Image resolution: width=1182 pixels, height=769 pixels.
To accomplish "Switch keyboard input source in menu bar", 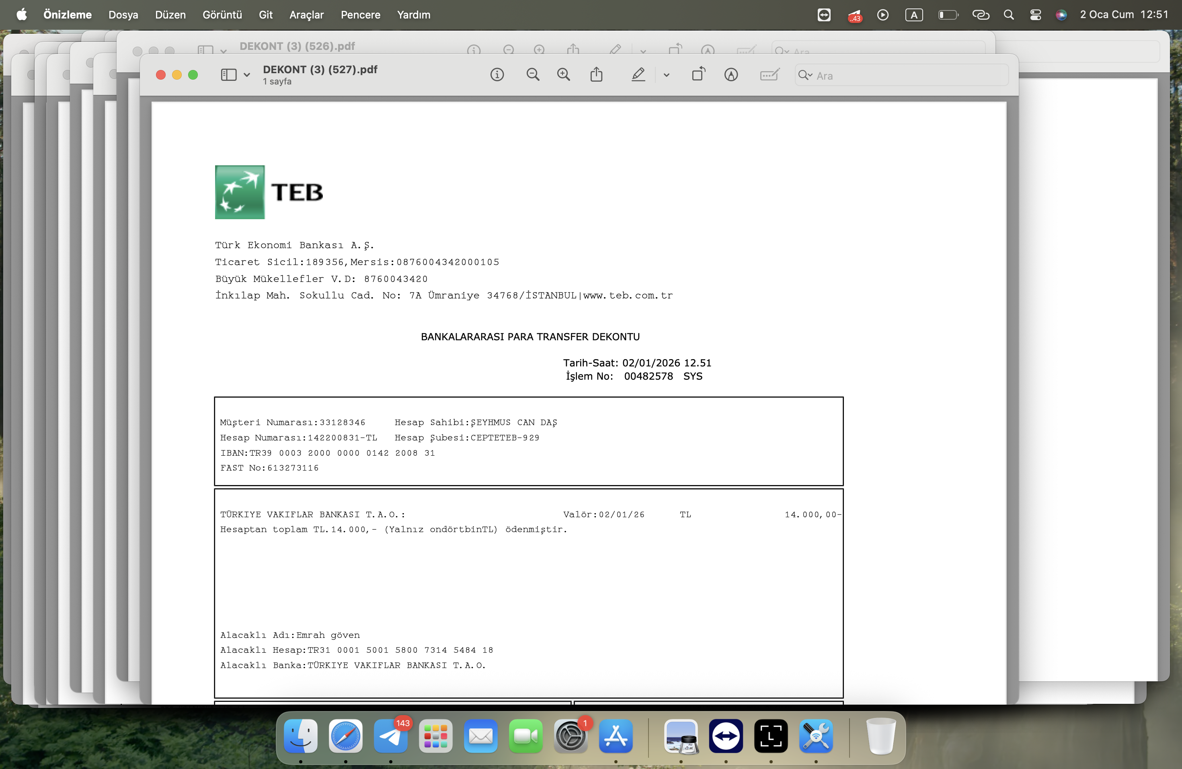I will click(914, 15).
